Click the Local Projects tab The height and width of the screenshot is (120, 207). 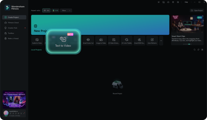pyautogui.click(x=36, y=50)
